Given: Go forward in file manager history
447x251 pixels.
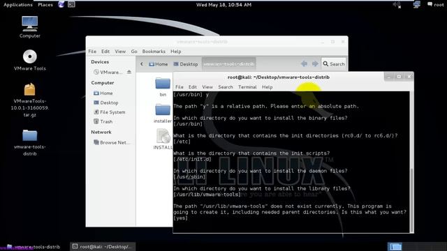Looking at the screenshot, I should [x=315, y=63].
